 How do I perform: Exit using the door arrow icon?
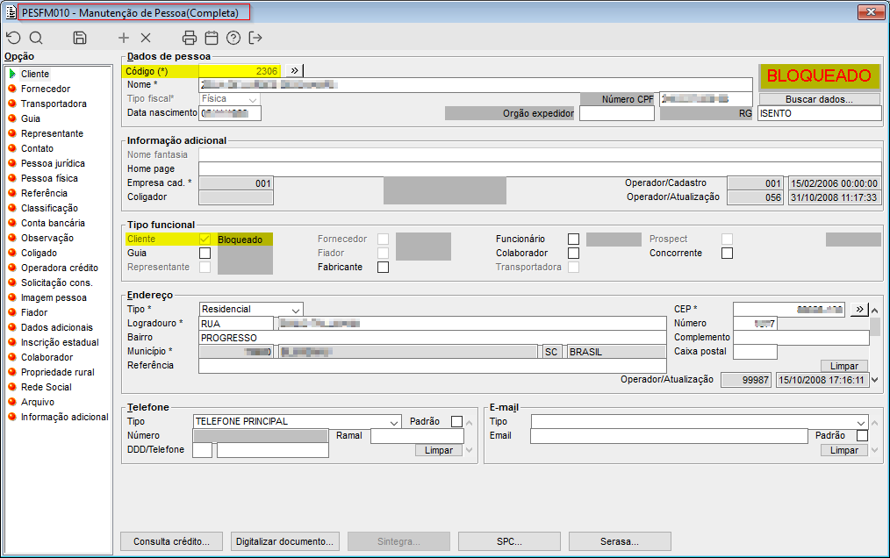pyautogui.click(x=255, y=38)
